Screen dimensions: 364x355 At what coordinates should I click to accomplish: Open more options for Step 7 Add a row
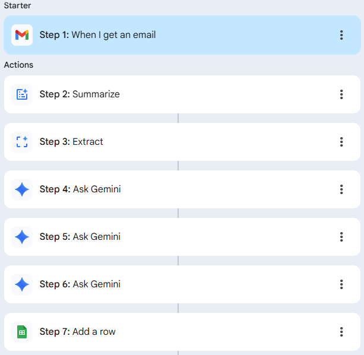341,332
